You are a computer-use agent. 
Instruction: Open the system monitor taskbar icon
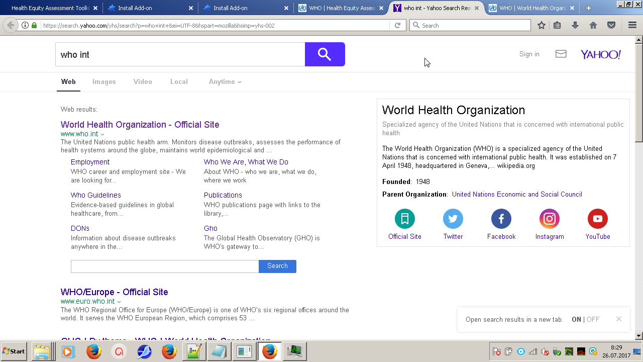pyautogui.click(x=294, y=351)
